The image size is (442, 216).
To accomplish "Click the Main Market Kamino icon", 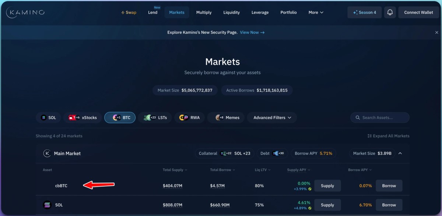I will pyautogui.click(x=47, y=153).
